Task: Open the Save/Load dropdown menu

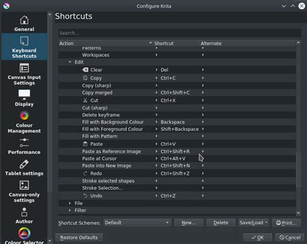Action: 253,223
